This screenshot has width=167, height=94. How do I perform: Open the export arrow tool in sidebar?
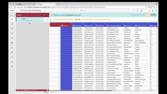(12, 67)
